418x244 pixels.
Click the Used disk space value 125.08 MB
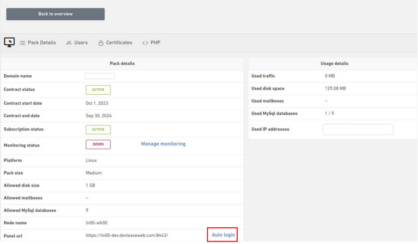tap(335, 88)
